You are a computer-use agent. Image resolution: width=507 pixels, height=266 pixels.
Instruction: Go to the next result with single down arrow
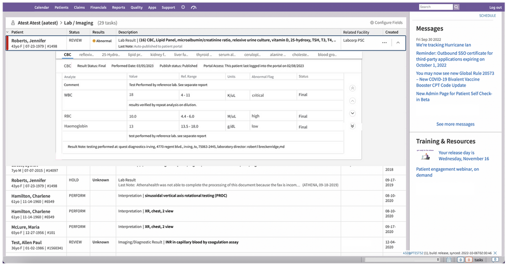coord(353,113)
